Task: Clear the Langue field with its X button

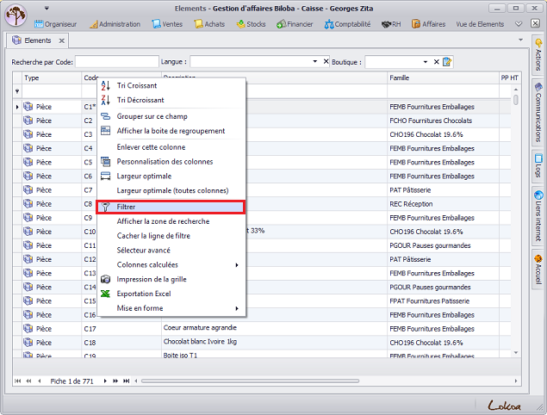Action: 326,62
